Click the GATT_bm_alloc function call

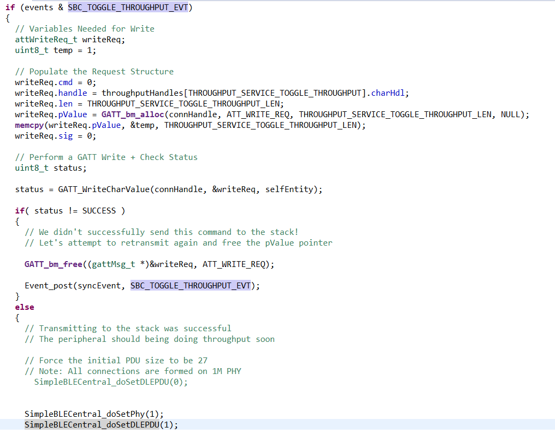pos(133,115)
